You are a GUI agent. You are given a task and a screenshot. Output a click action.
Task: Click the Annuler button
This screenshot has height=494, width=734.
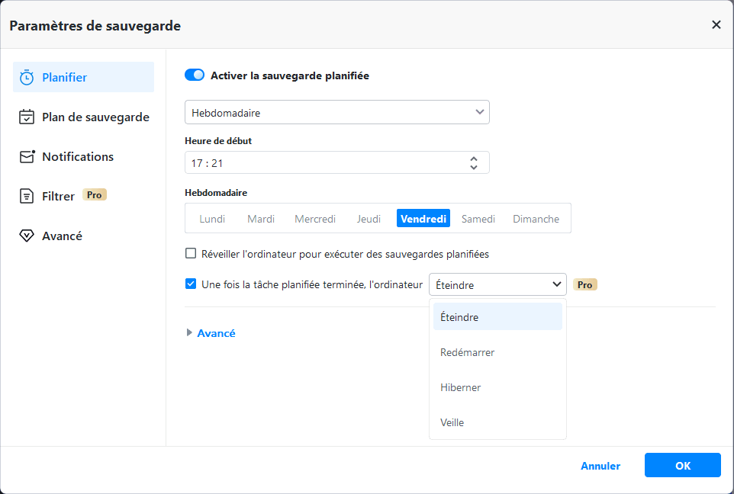600,466
